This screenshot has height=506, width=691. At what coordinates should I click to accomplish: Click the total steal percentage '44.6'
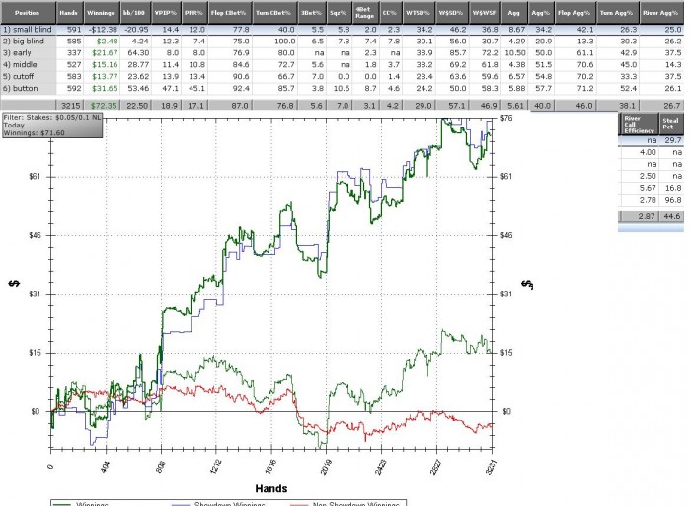tap(673, 216)
